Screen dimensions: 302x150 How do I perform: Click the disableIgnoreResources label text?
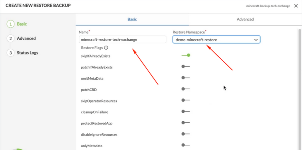click(99, 134)
